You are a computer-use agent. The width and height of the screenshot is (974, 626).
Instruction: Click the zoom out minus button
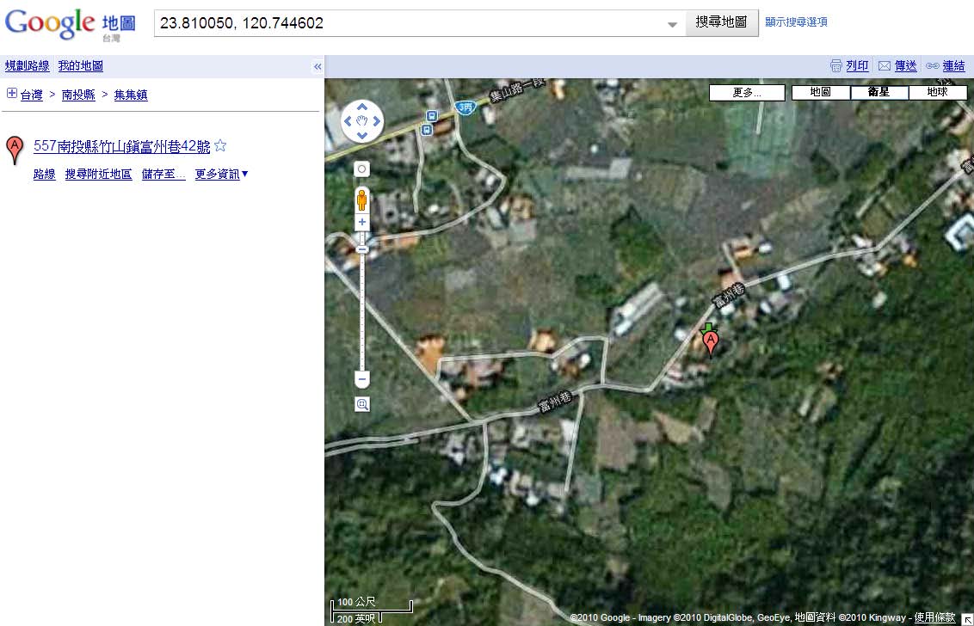tap(362, 379)
